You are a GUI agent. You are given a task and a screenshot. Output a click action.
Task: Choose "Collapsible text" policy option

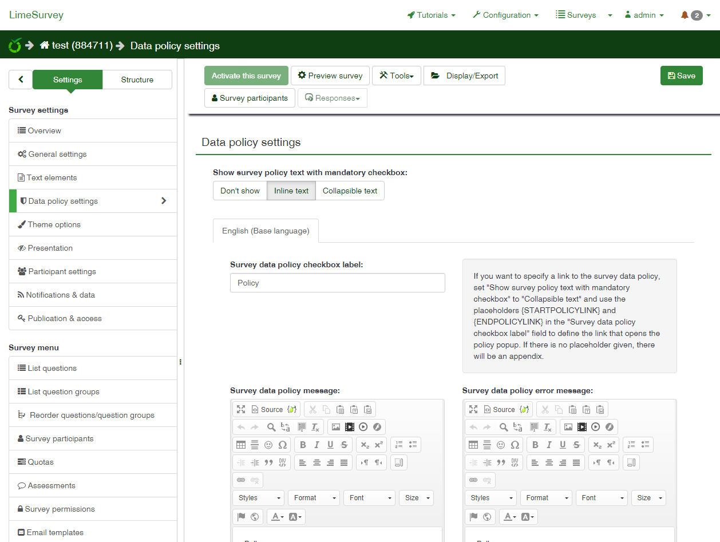(350, 191)
